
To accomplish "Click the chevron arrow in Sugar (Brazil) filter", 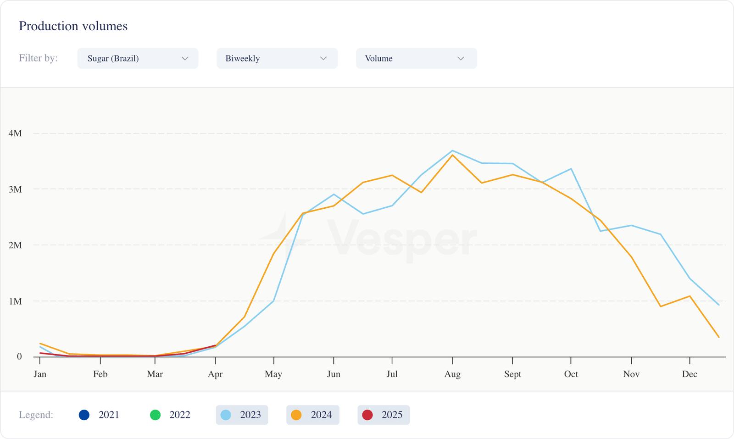I will coord(185,58).
